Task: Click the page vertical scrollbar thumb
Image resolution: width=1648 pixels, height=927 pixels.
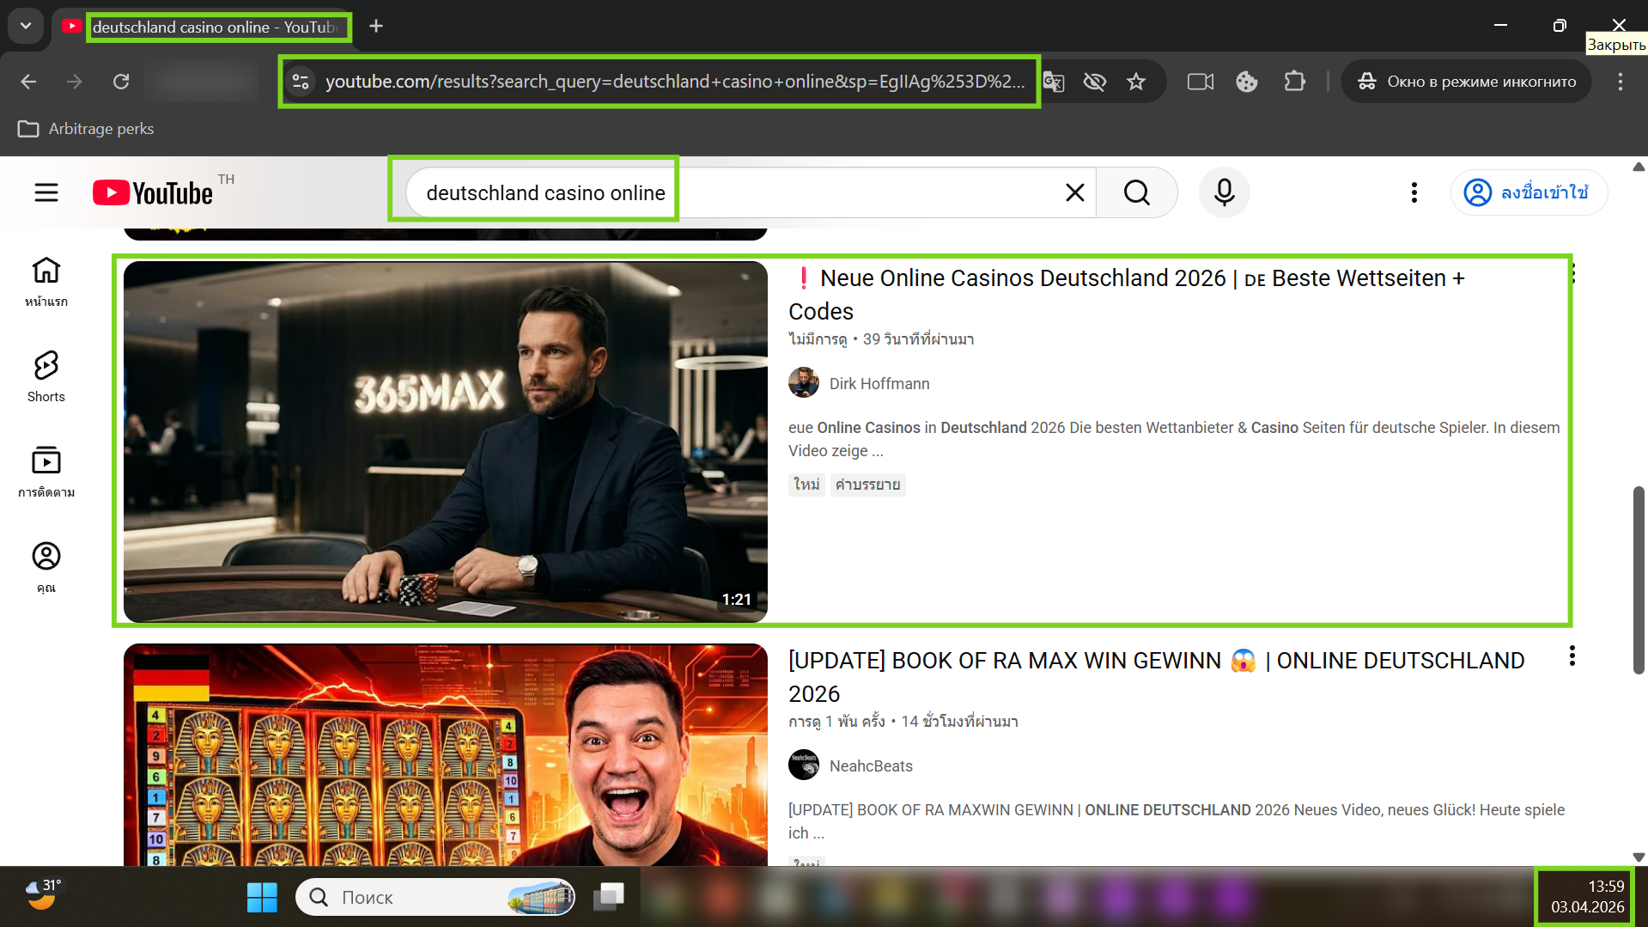Action: pos(1639,580)
